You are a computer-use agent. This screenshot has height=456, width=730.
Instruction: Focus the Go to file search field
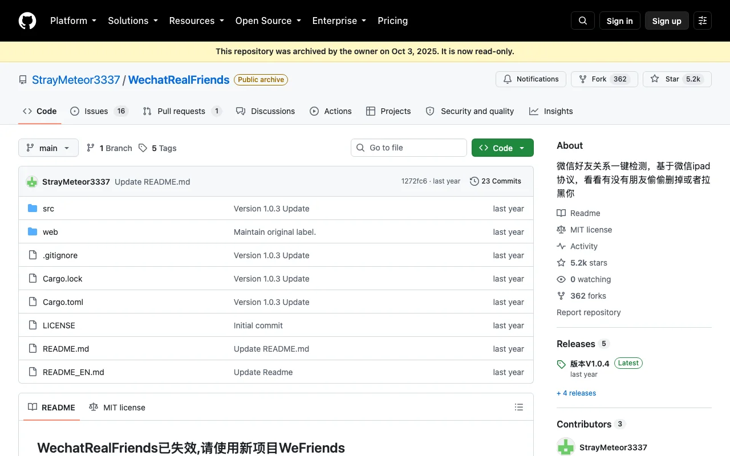tap(409, 148)
